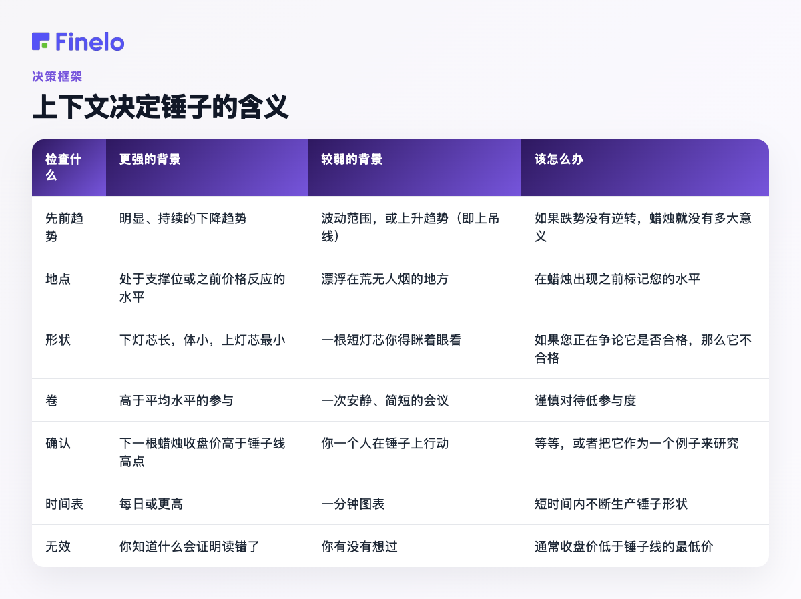Select the 决策框架 label
This screenshot has height=599, width=801.
coord(57,77)
